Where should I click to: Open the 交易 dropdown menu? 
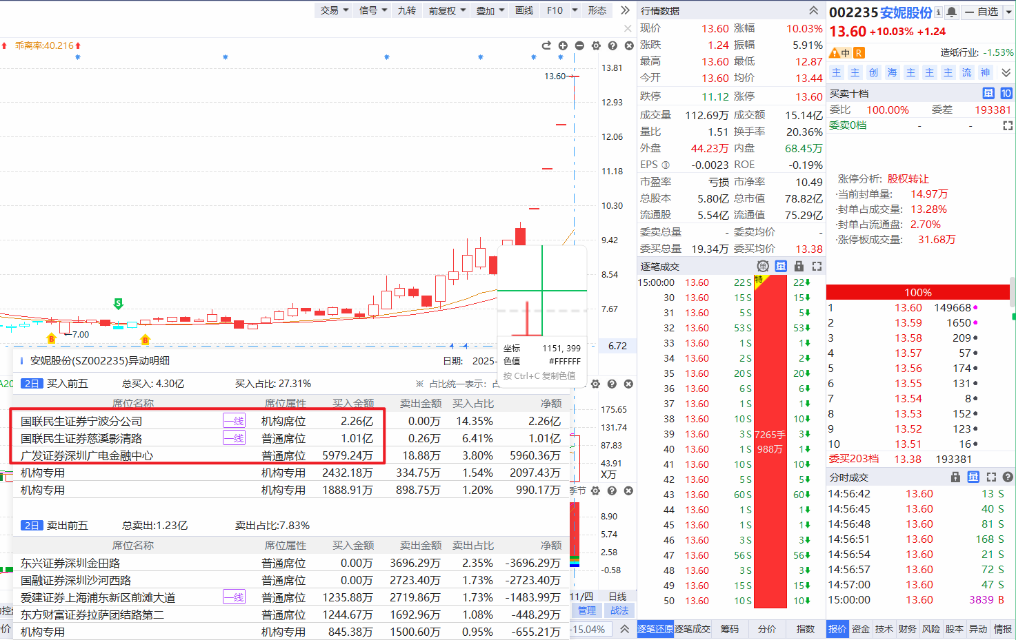335,10
